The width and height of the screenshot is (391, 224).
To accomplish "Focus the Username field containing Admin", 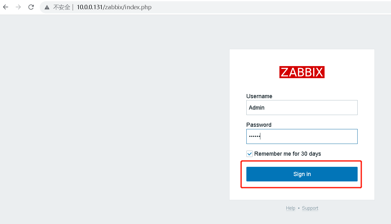I will tap(302, 108).
